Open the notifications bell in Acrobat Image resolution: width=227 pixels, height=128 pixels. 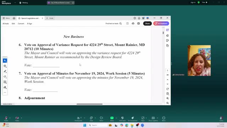(139, 18)
